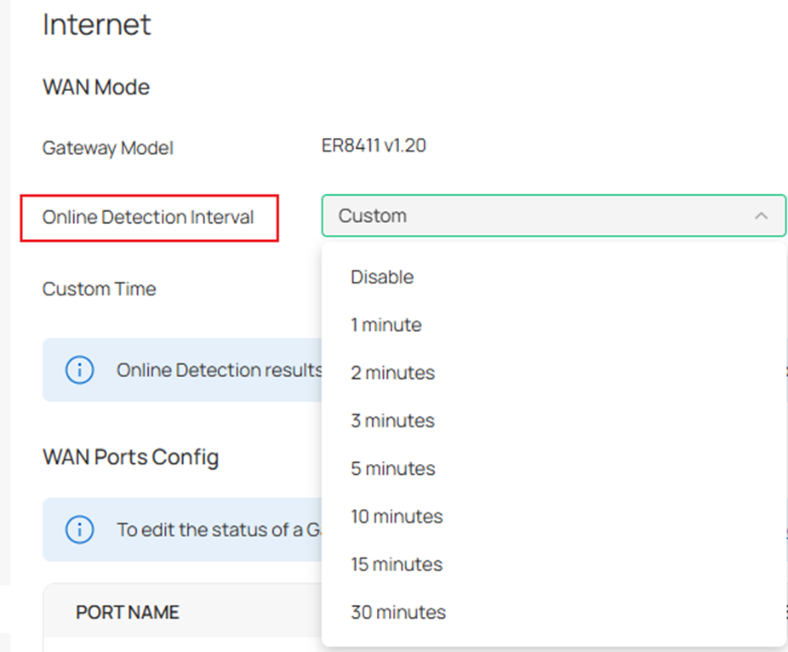
Task: Click the Custom value shown in the selector
Action: click(x=372, y=215)
